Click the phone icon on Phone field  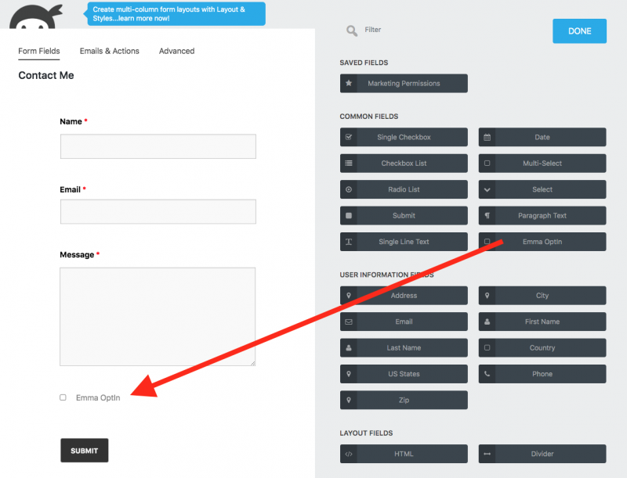[487, 374]
